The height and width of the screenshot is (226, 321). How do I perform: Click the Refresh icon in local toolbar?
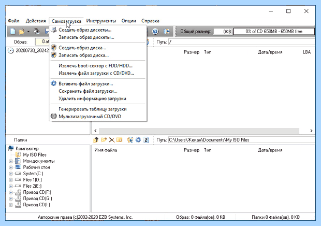tap(146, 140)
